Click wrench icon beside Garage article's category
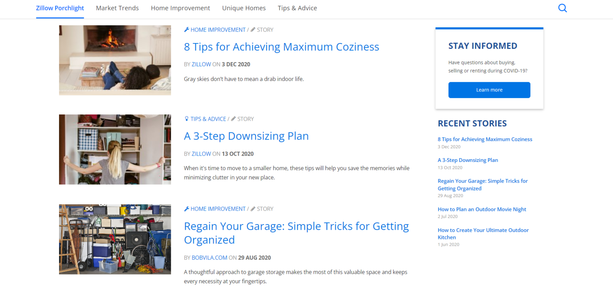Screen dimensions: 613x300 point(187,209)
